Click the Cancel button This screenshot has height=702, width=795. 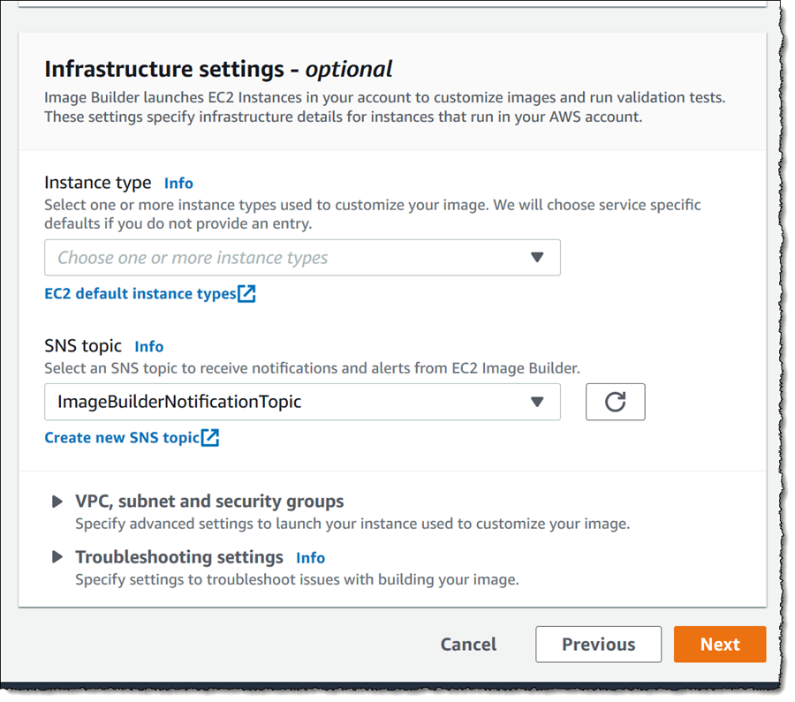[468, 645]
